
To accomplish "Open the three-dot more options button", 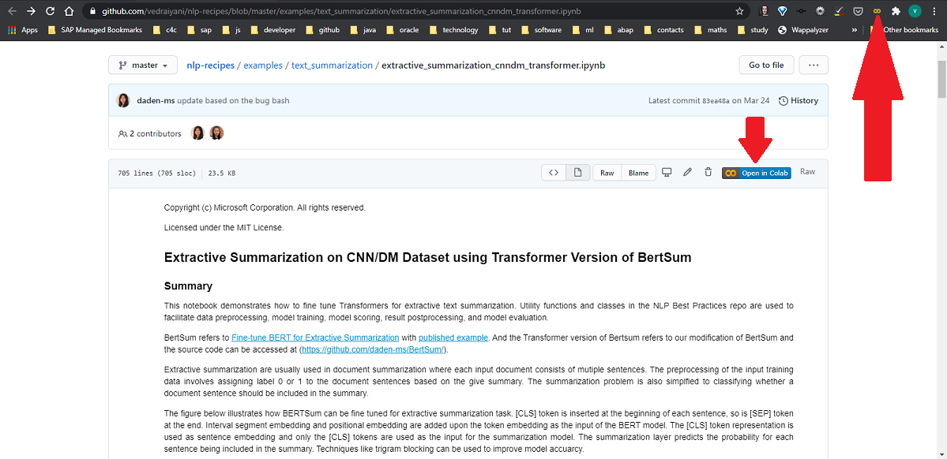I will pyautogui.click(x=813, y=65).
